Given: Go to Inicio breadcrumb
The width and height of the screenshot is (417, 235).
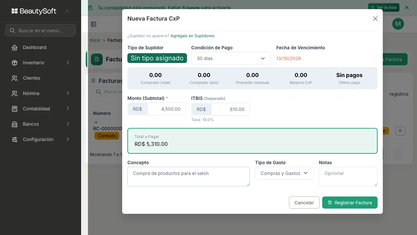Looking at the screenshot, I should click(95, 40).
